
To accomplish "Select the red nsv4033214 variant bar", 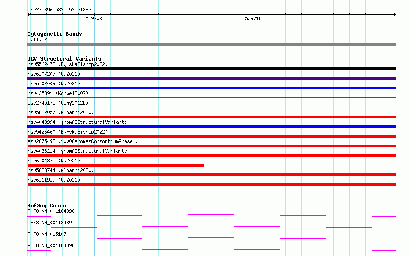I will 211,156.
